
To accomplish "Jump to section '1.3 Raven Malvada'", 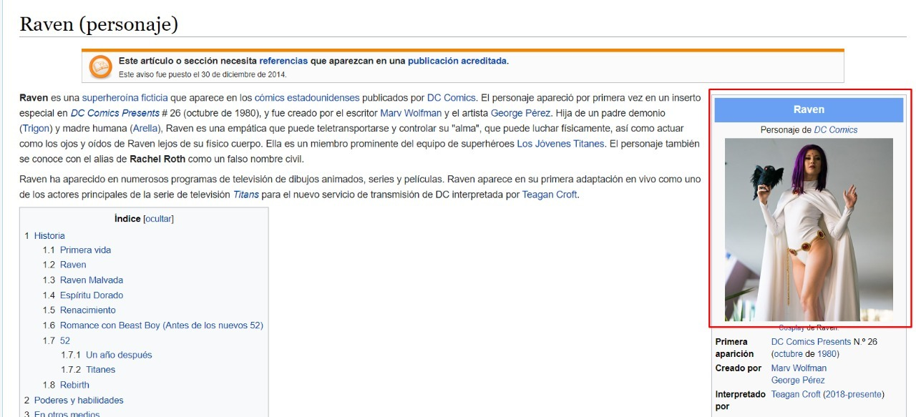I will click(82, 280).
